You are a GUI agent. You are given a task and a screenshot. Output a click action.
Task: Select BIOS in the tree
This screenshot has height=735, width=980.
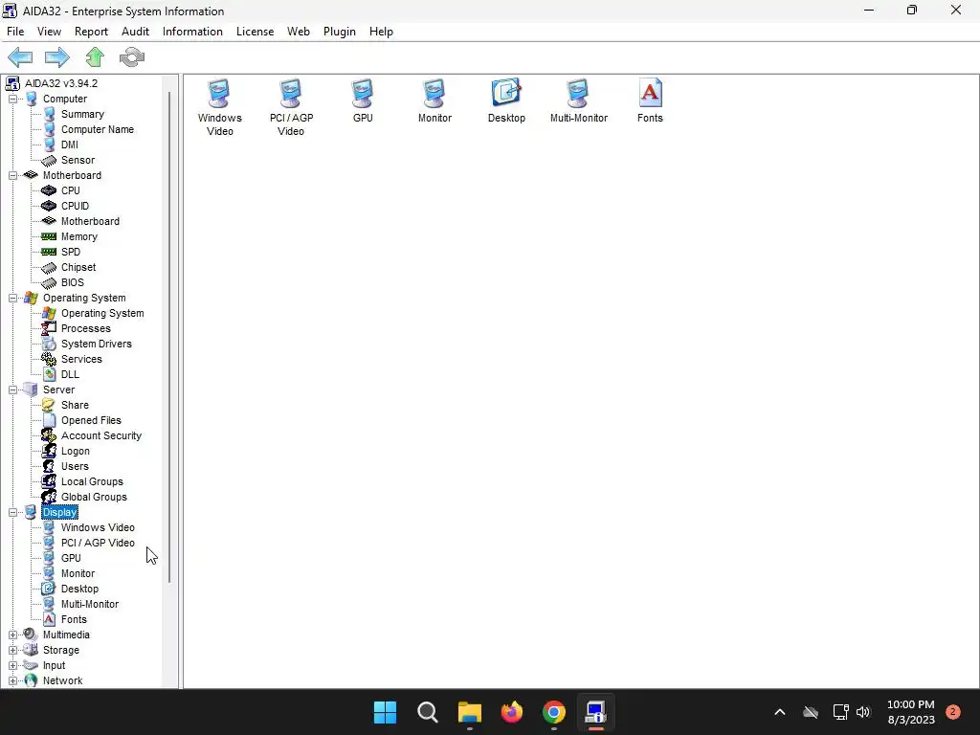pyautogui.click(x=73, y=282)
